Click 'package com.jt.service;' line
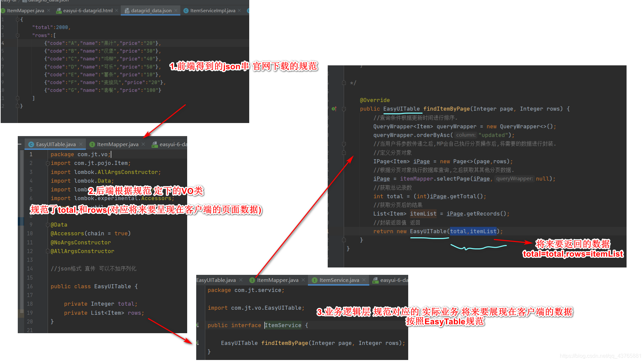The width and height of the screenshot is (644, 362). point(246,290)
